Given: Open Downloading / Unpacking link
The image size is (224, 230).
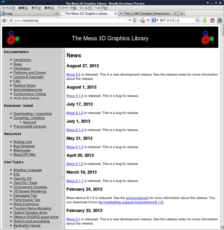Looking at the screenshot, I should [x=32, y=113].
